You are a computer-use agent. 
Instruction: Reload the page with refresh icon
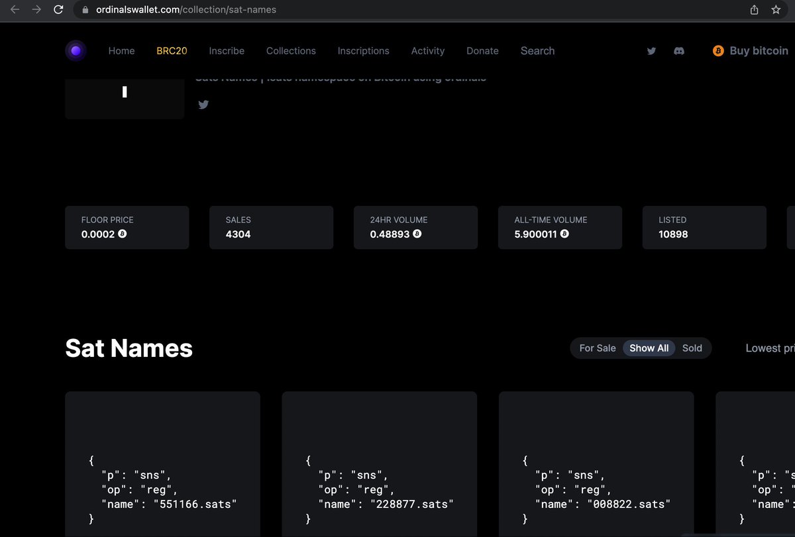(x=58, y=10)
